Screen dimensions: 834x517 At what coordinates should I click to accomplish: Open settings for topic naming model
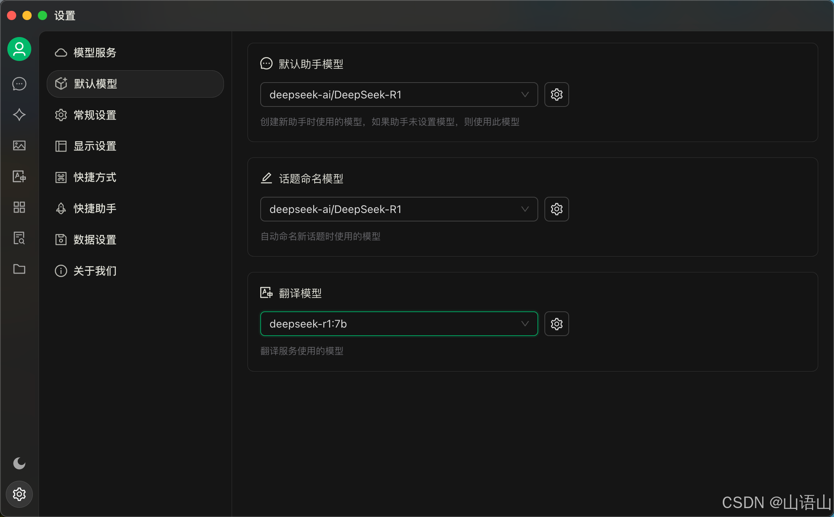(556, 209)
